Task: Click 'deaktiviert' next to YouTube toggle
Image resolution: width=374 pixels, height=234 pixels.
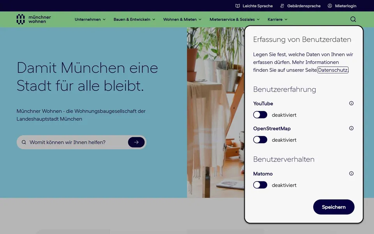Action: [284, 115]
